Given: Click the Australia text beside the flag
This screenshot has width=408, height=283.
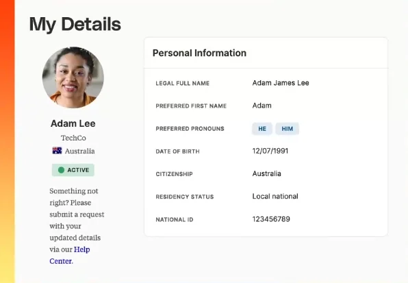Looking at the screenshot, I should tap(80, 151).
